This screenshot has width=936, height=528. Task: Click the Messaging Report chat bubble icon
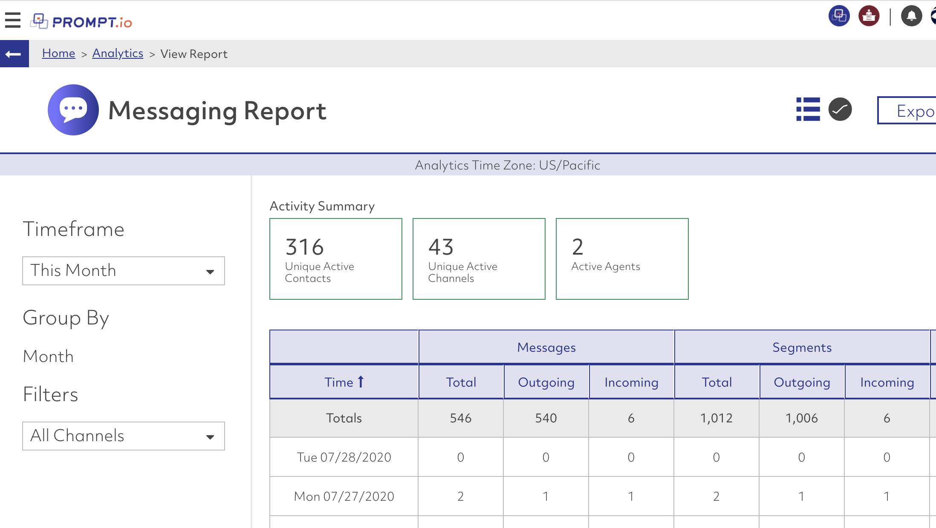click(x=73, y=110)
